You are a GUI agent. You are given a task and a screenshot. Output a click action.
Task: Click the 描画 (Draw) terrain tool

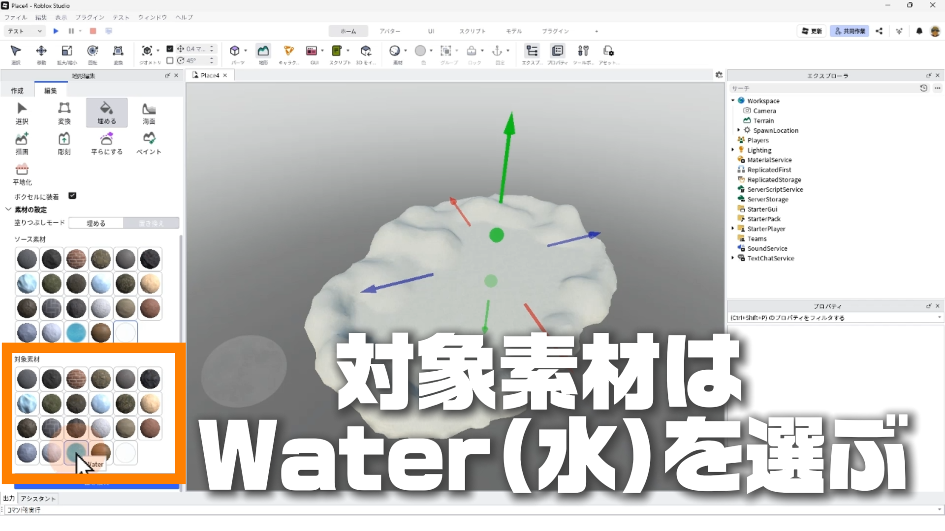point(22,143)
